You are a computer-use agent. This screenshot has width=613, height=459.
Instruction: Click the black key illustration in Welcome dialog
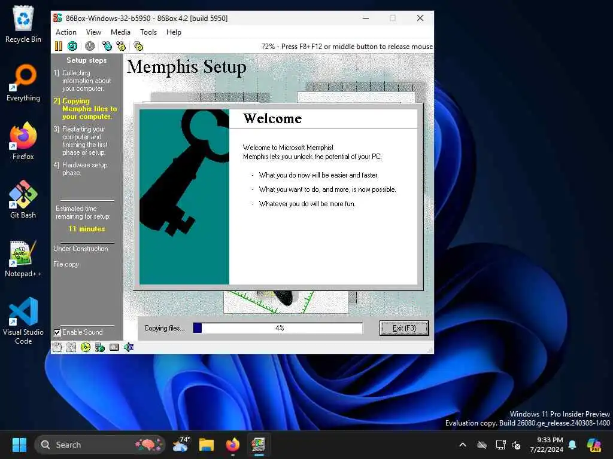point(184,174)
